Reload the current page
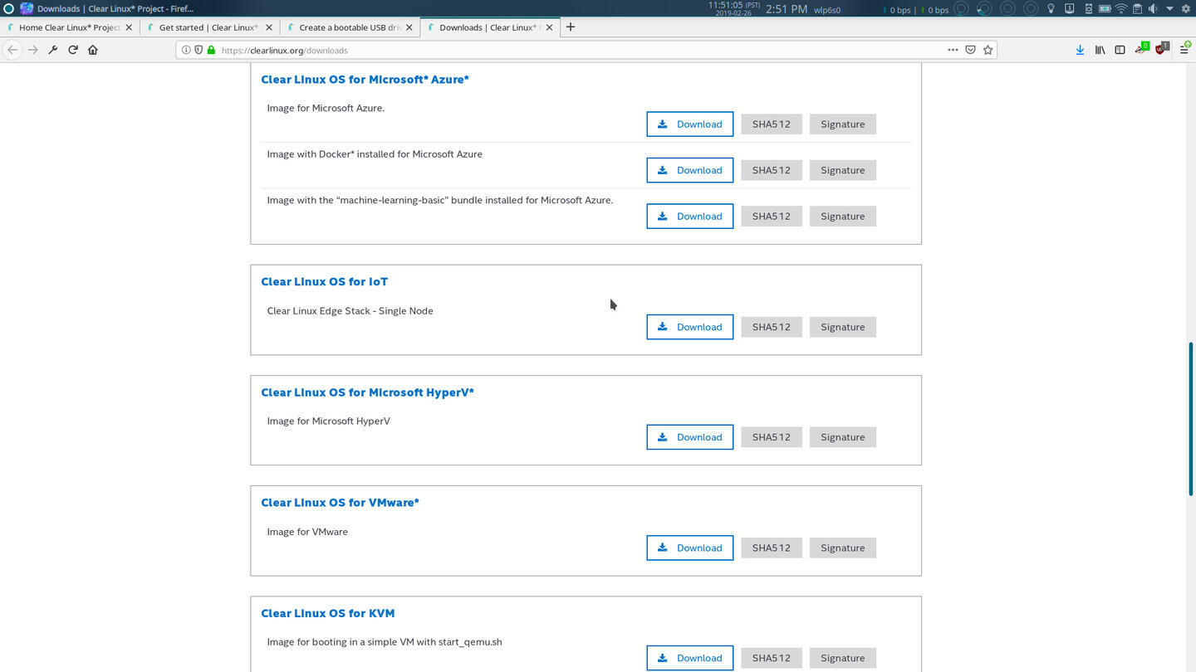This screenshot has width=1196, height=672. 73,50
